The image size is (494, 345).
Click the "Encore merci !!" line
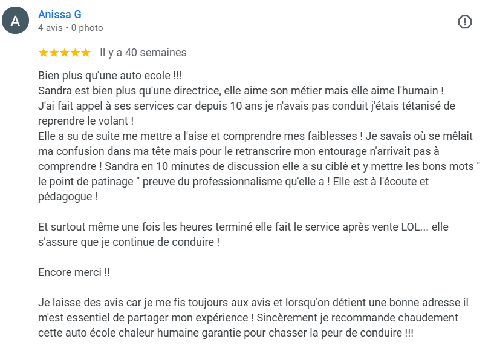click(74, 272)
